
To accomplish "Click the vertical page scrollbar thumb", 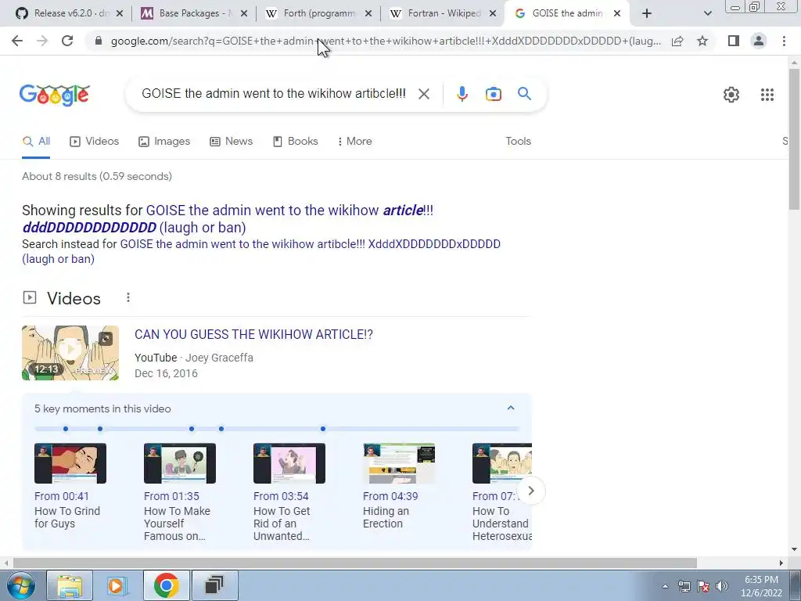I will [x=794, y=139].
